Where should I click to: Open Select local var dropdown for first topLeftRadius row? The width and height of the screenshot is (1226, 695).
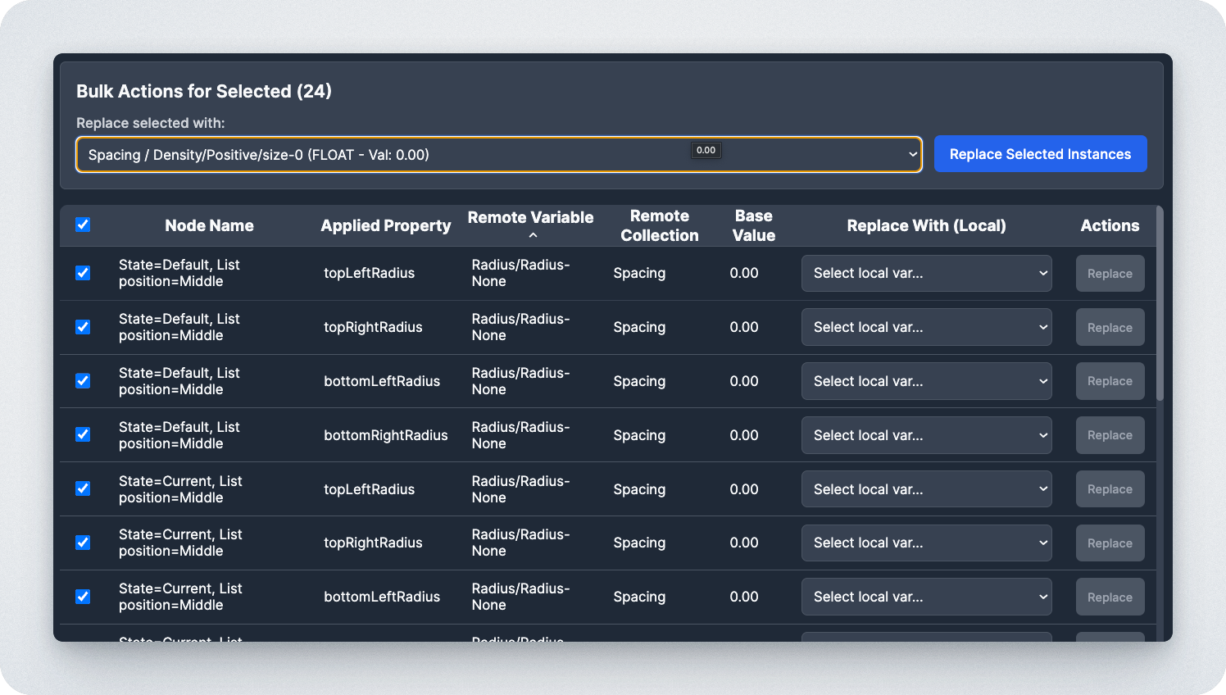tap(926, 273)
